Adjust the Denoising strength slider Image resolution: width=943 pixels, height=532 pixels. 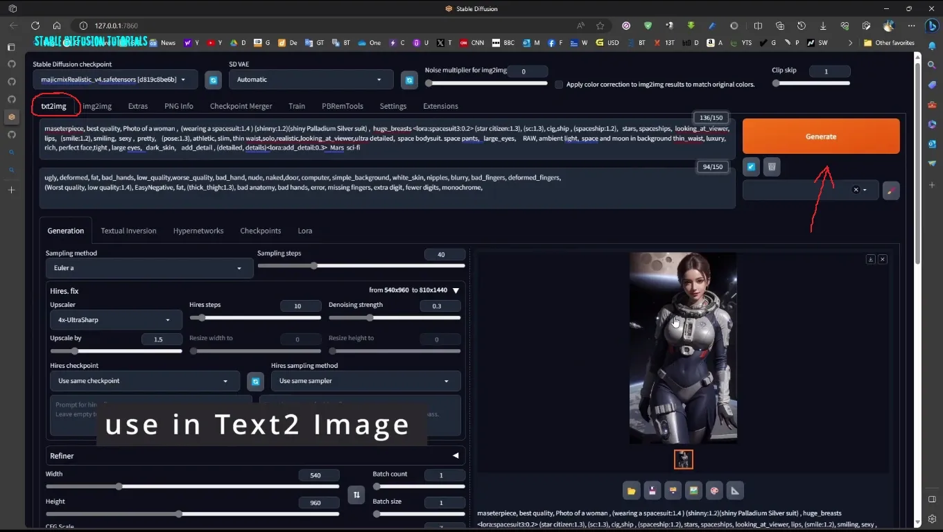[395, 318]
